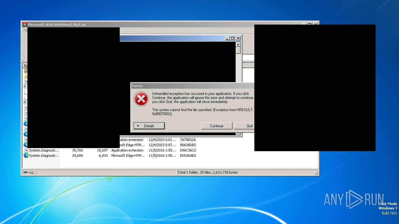The height and width of the screenshot is (224, 399).
Task: Click the date 12/4/2023 5:57...
Action: pyautogui.click(x=162, y=145)
